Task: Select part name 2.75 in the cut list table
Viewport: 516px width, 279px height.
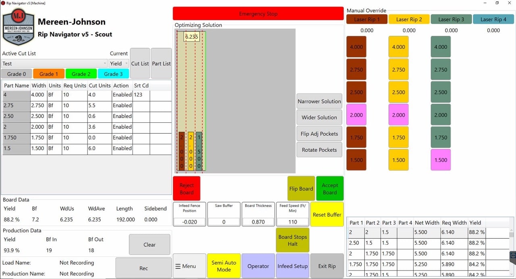Action: [x=16, y=105]
